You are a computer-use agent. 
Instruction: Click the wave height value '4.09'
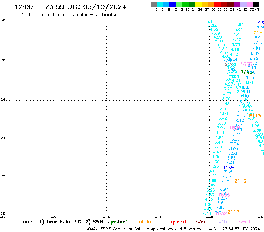coord(215,162)
